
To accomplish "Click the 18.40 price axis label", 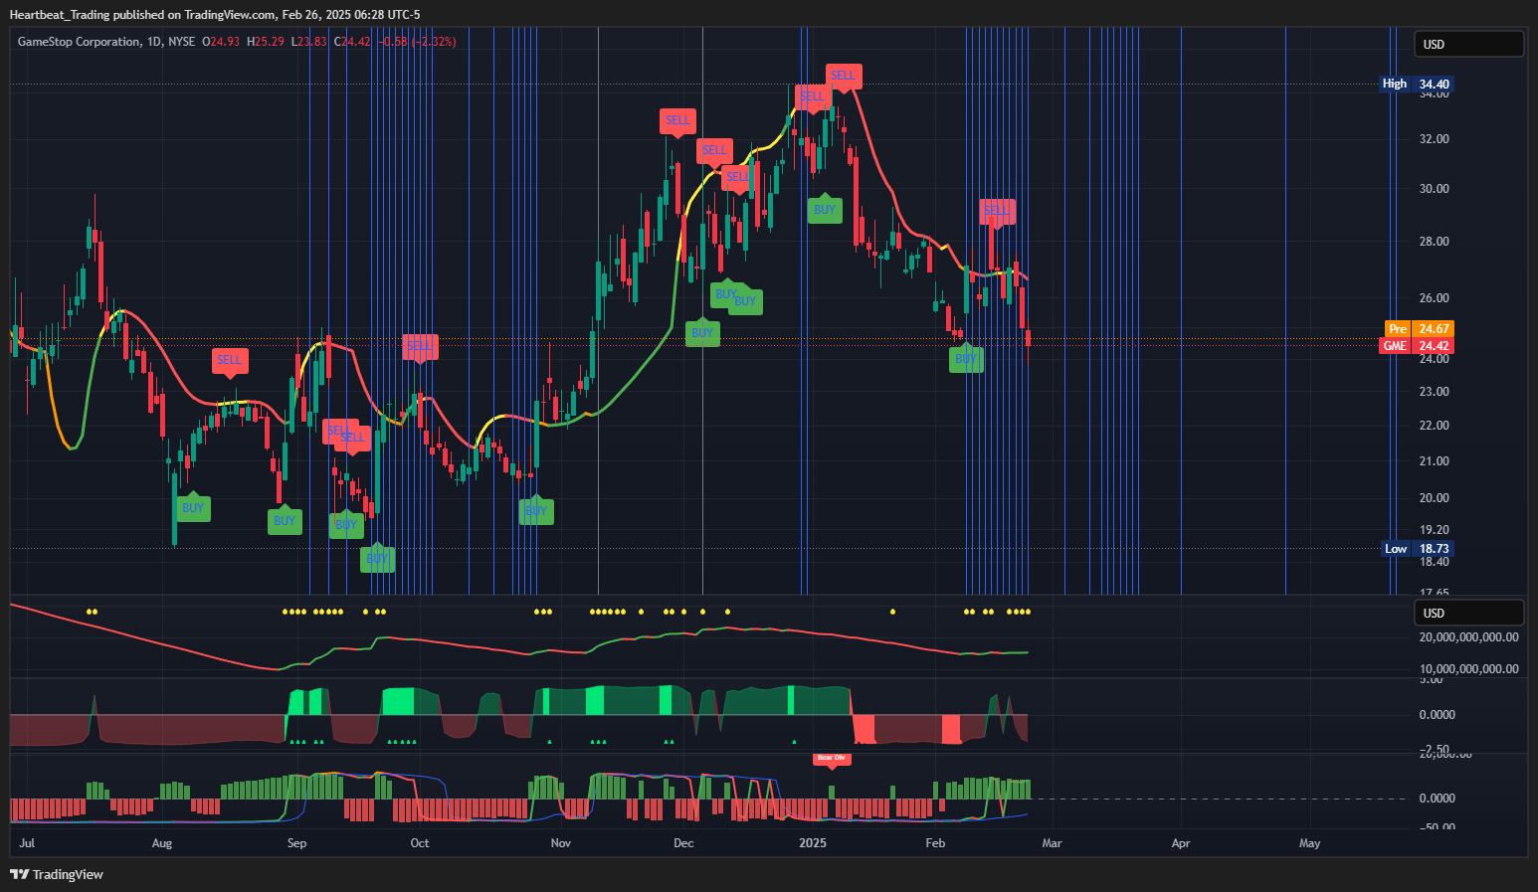I will [x=1435, y=562].
